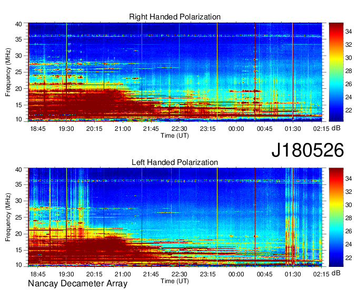Select the J180526 observation label
The height and width of the screenshot is (290, 358).
[307, 150]
